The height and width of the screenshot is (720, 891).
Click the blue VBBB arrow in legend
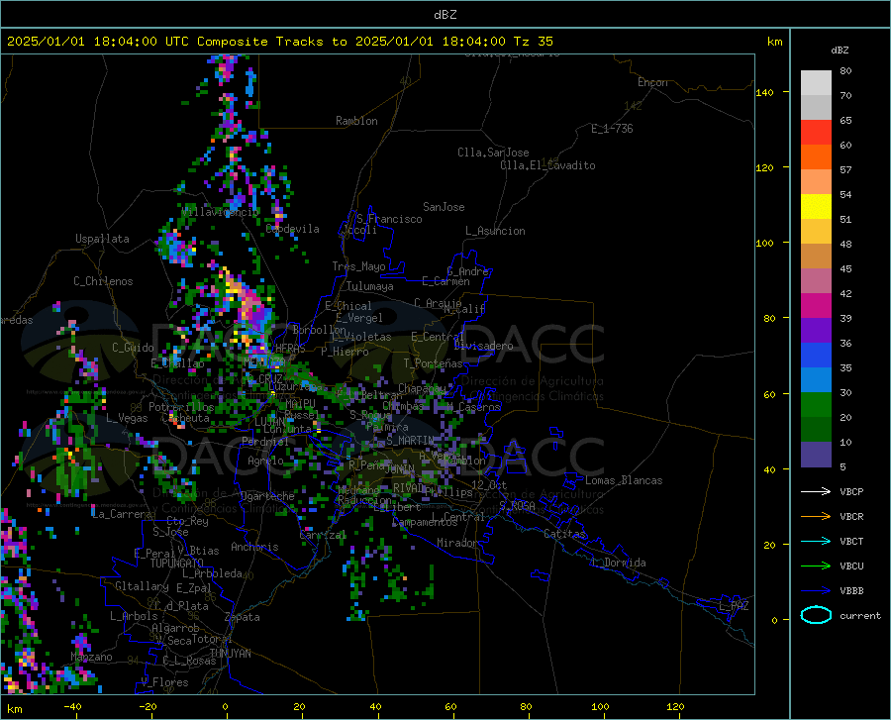click(x=816, y=591)
